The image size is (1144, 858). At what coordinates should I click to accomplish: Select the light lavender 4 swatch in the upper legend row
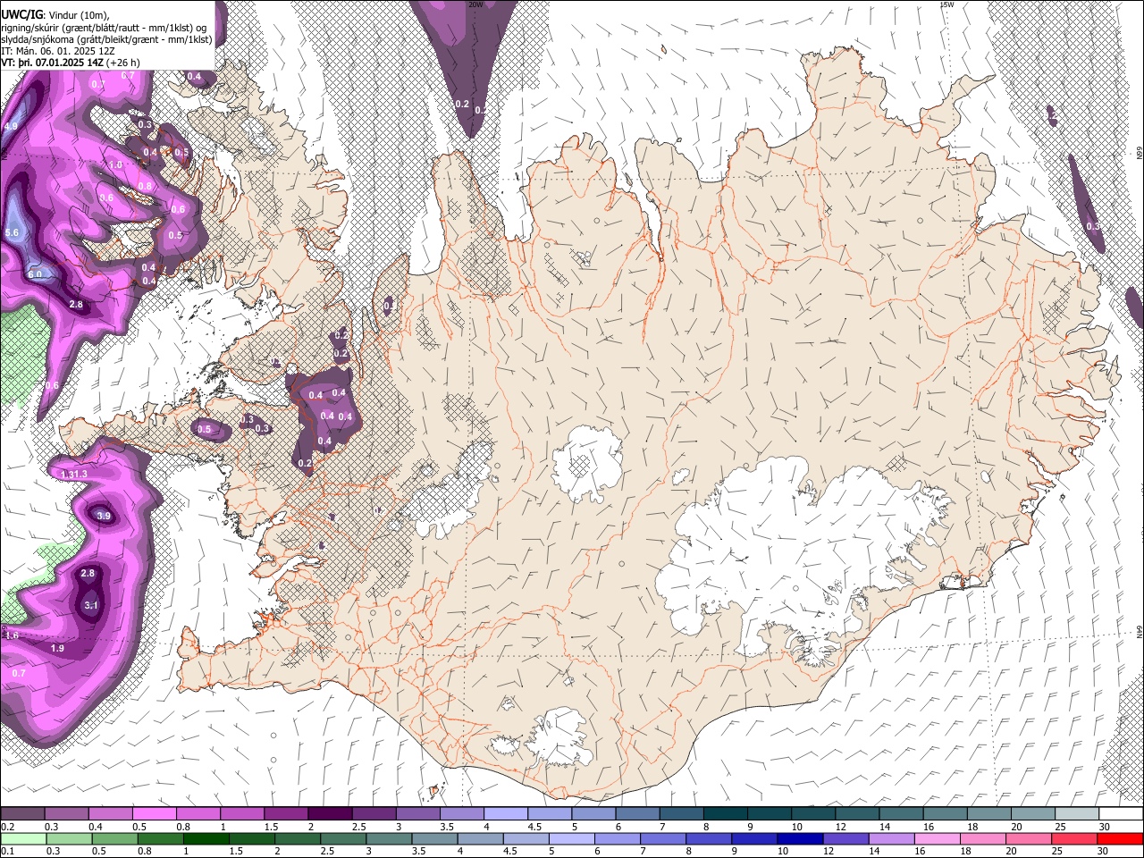pos(505,814)
